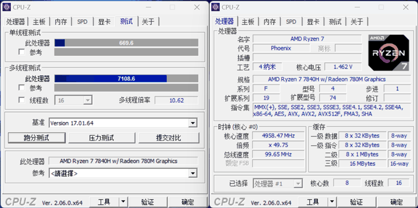Enable the 参考 checkbox under 单线程测试

click(21, 52)
